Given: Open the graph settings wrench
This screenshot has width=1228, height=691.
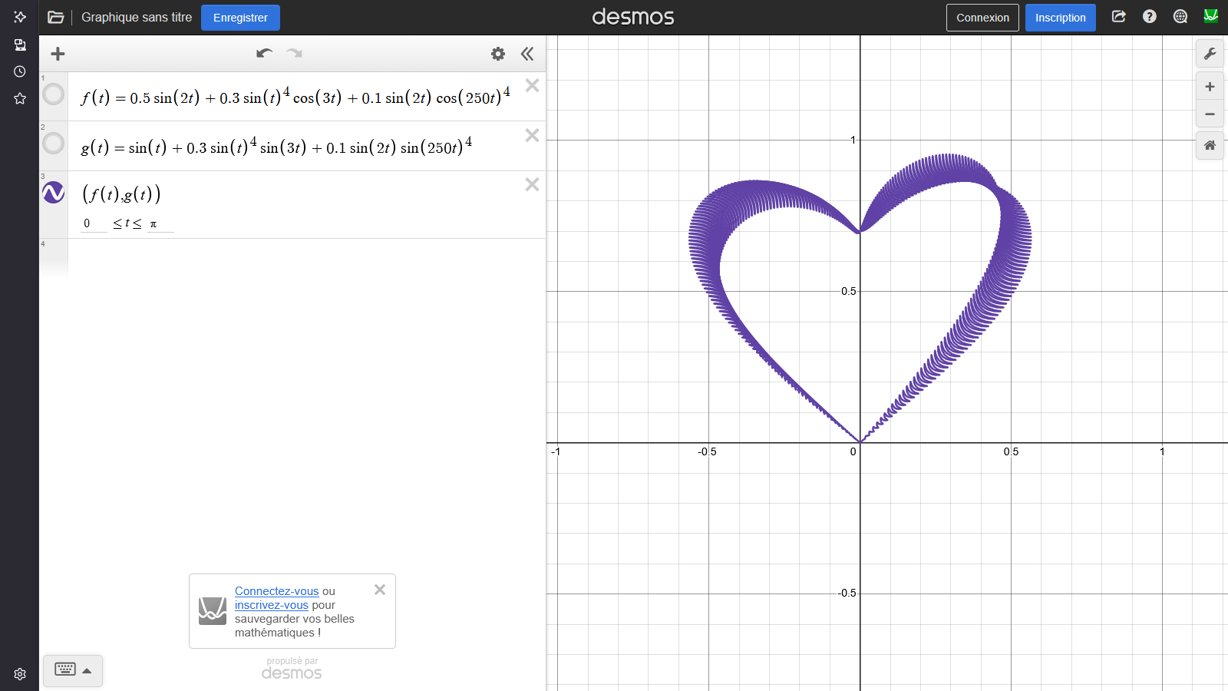Looking at the screenshot, I should tap(1210, 54).
